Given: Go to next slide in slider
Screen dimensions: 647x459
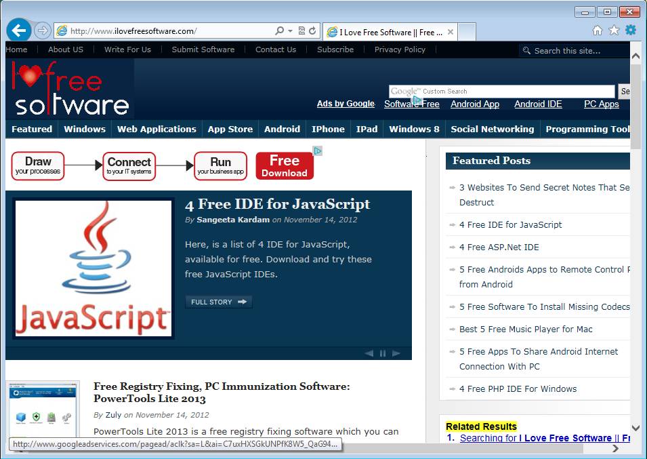Looking at the screenshot, I should (x=396, y=353).
